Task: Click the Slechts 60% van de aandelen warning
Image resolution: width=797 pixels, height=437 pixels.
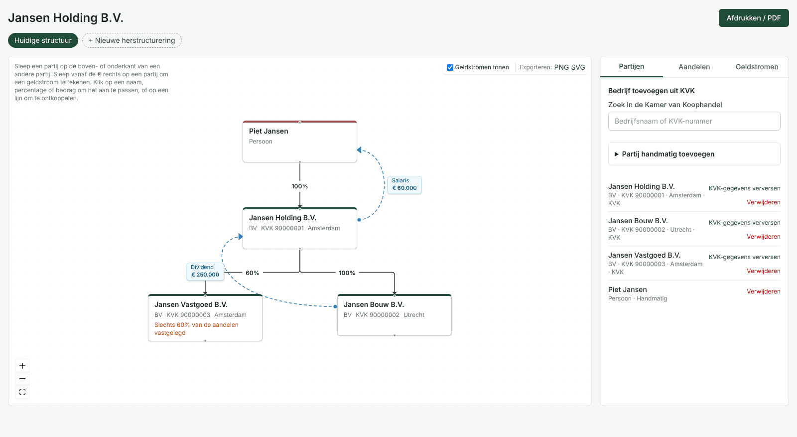Action: [196, 329]
